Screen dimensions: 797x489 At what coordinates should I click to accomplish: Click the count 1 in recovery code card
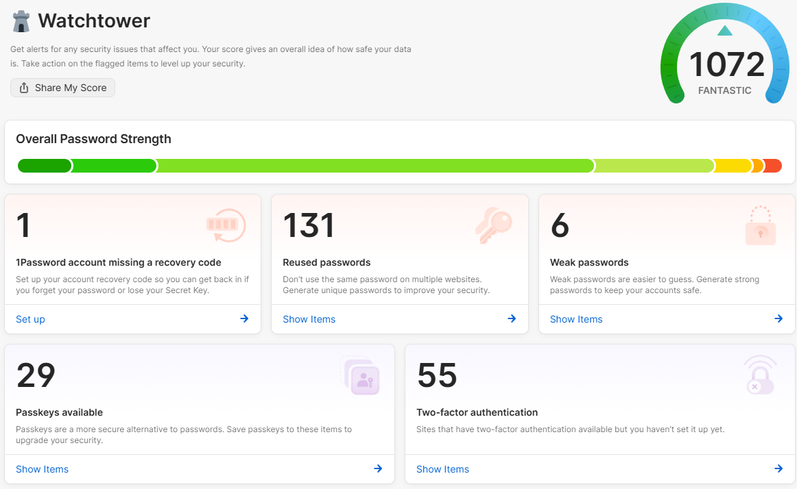point(23,225)
